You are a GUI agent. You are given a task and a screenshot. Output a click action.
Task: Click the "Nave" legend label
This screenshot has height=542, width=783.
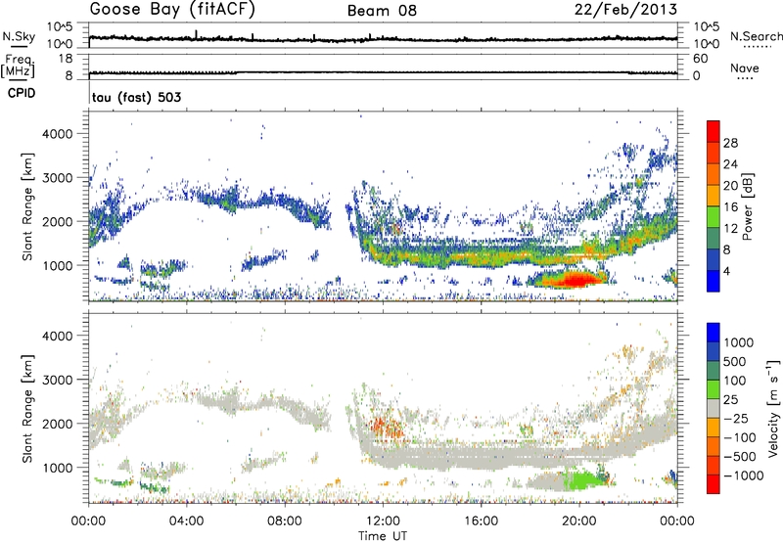[x=745, y=68]
